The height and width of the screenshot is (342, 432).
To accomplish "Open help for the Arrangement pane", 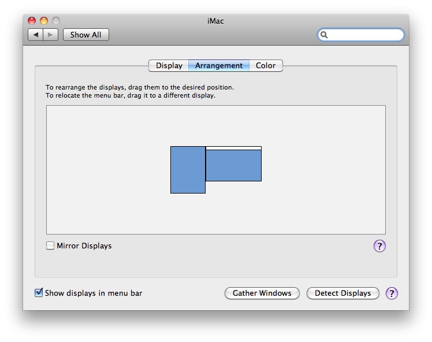I will pos(379,246).
